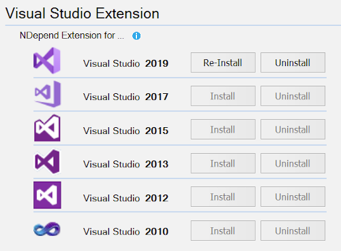
Task: Click the 'NDepend Extension for ...' text
Action: click(72, 35)
